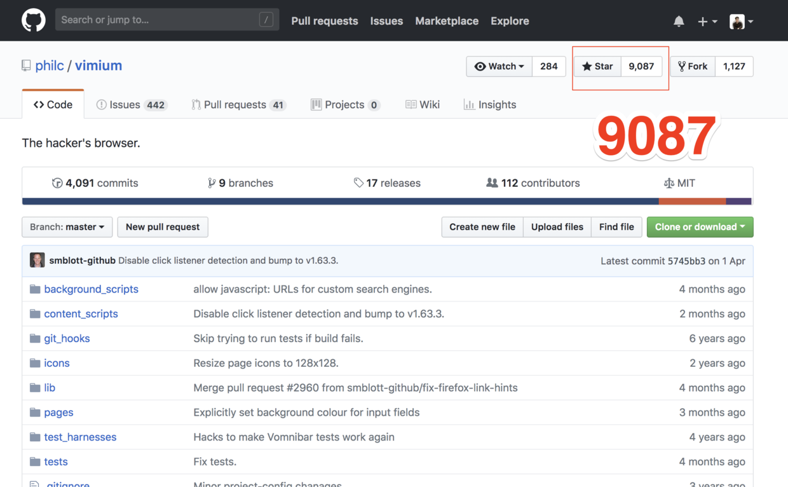Click the commits history clock icon
The width and height of the screenshot is (788, 487).
pyautogui.click(x=57, y=183)
